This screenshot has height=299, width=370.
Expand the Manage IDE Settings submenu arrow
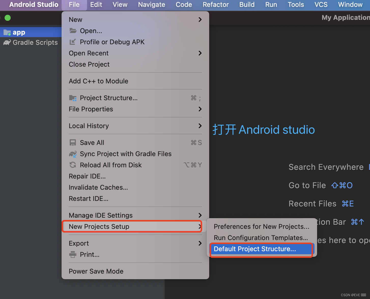tap(200, 215)
